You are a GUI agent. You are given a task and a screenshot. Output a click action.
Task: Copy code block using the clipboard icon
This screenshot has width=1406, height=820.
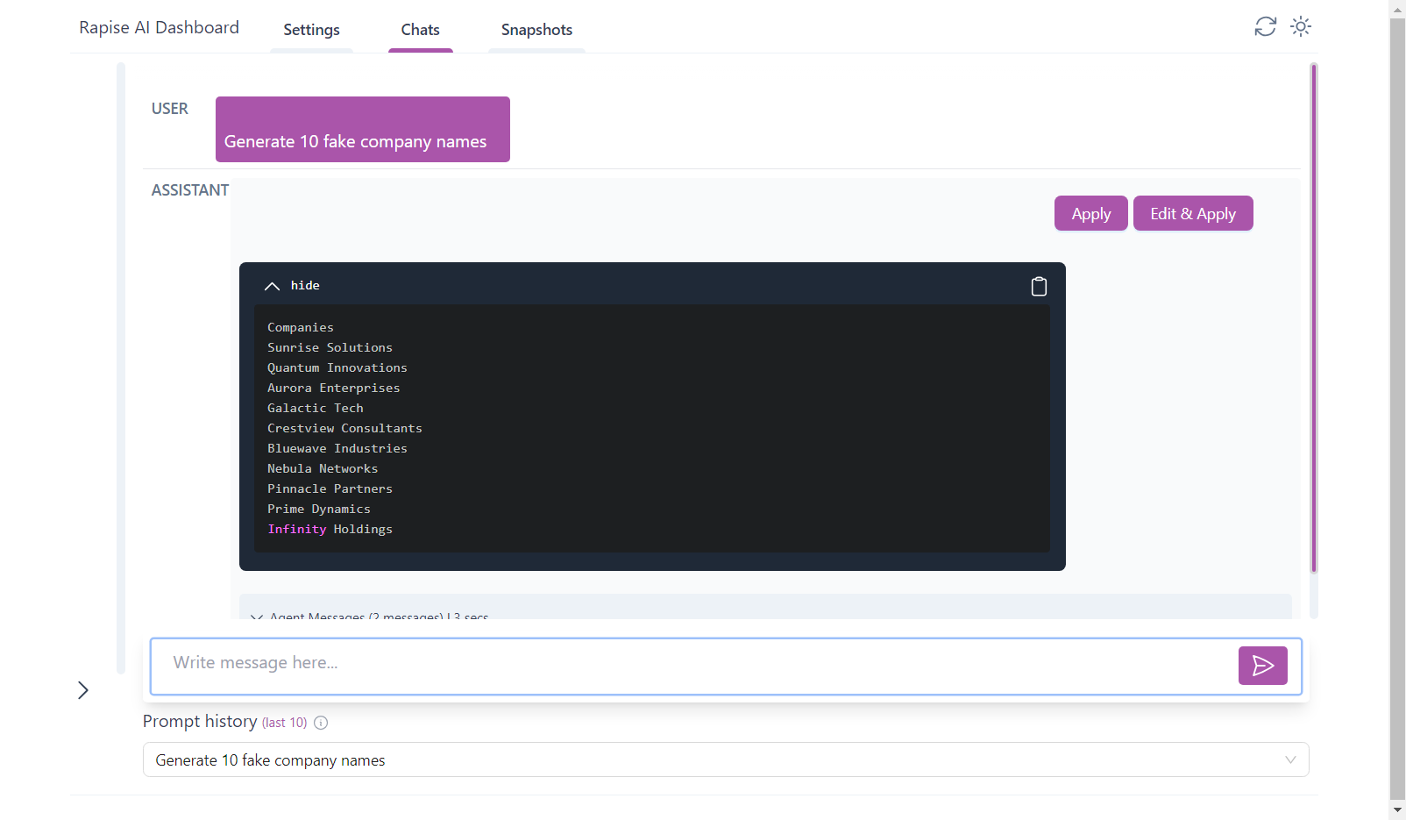tap(1039, 287)
